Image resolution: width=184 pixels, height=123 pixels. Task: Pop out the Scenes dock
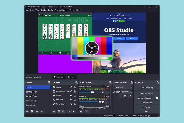49,83
